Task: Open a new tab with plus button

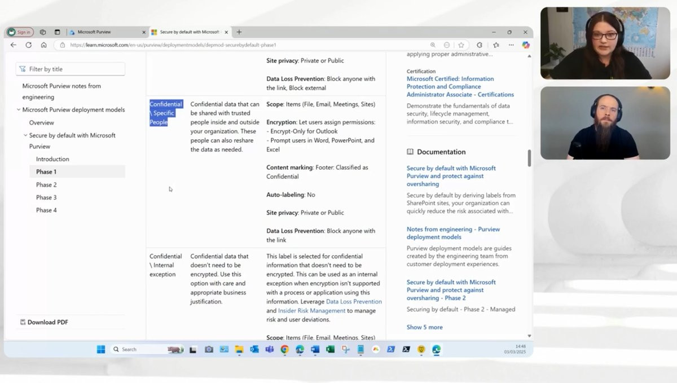Action: (x=239, y=32)
